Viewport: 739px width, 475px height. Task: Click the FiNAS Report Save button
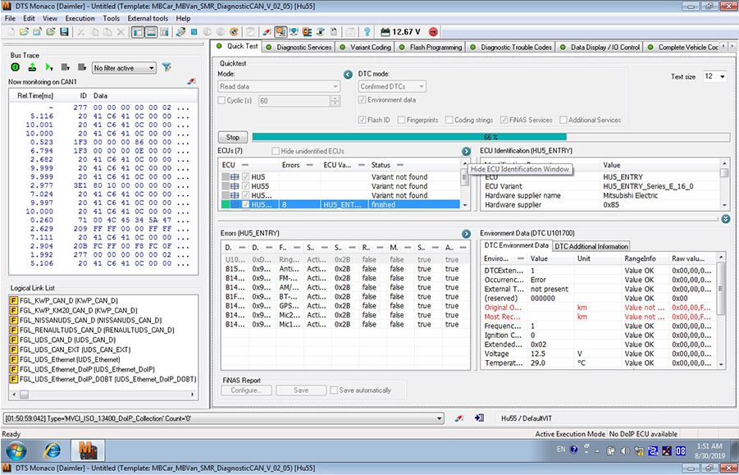pyautogui.click(x=301, y=391)
